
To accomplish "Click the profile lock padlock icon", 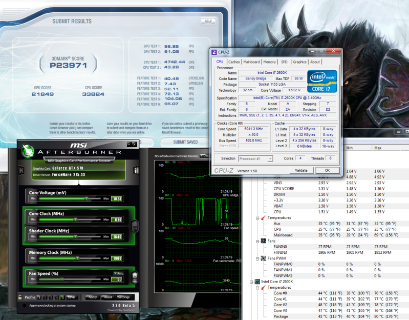I will pyautogui.click(x=20, y=297).
